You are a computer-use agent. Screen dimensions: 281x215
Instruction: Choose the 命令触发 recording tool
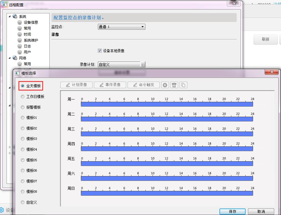coord(143,85)
